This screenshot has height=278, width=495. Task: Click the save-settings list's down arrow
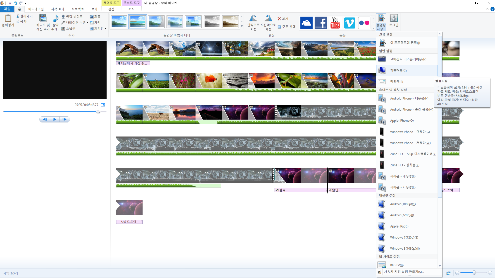[440, 266]
